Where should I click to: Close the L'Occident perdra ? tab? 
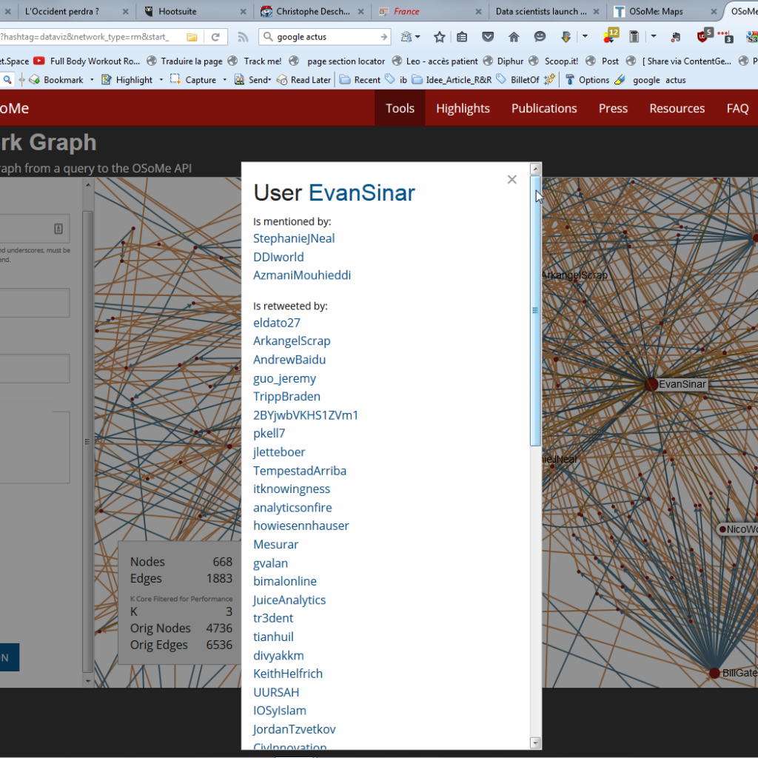(125, 12)
